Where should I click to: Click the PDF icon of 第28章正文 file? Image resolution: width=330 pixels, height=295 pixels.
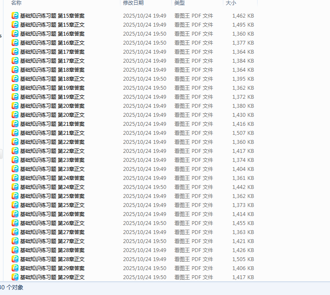[15, 259]
